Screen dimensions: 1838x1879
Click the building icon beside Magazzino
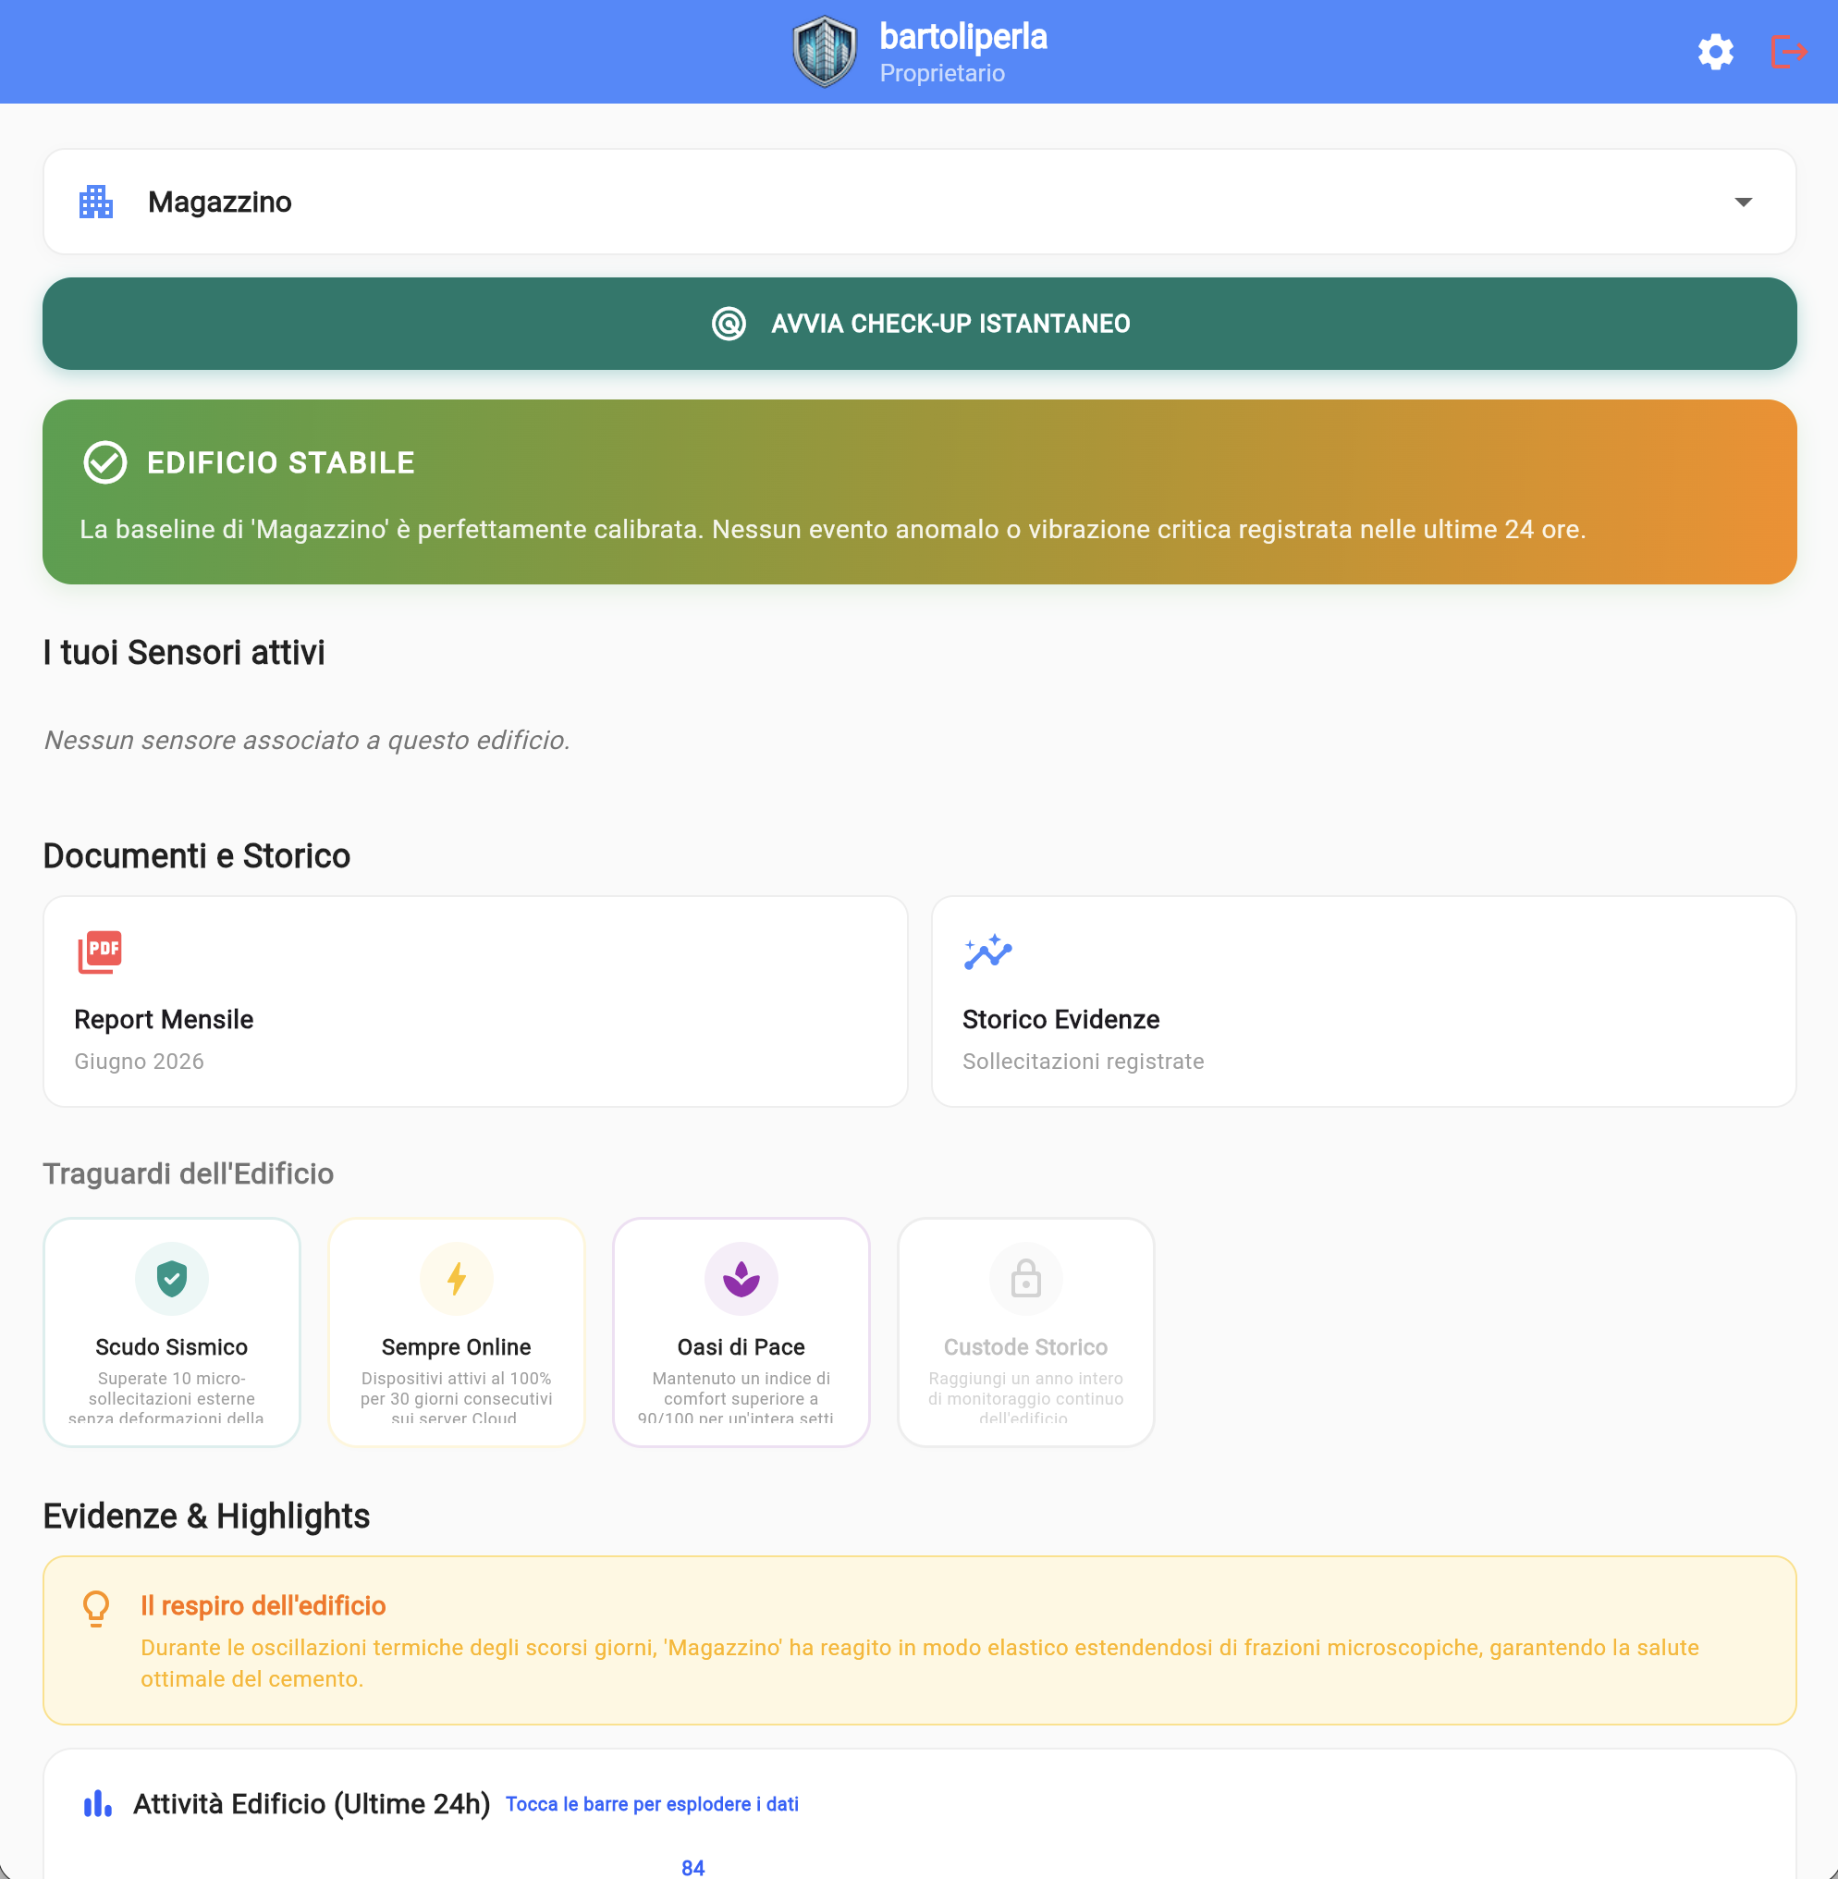pyautogui.click(x=95, y=202)
